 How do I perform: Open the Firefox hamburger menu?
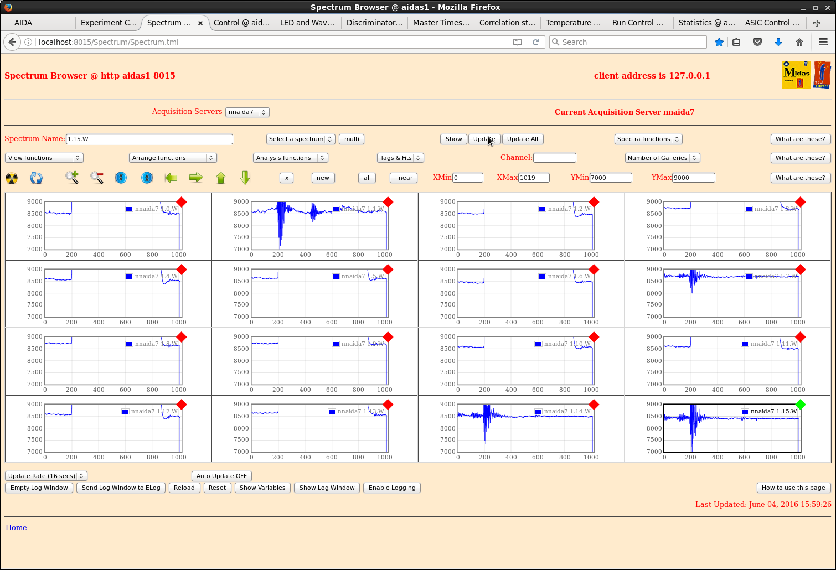pos(823,42)
